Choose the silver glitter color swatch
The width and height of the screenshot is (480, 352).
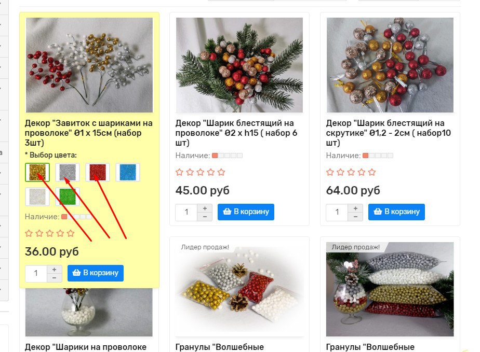point(68,172)
